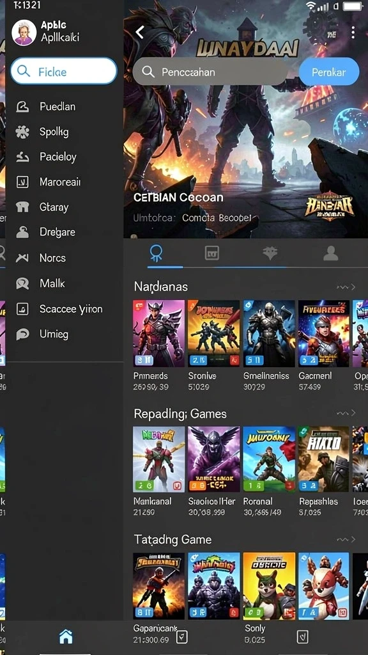
Task: Click the Ficlae search box in sidebar
Action: click(x=63, y=71)
